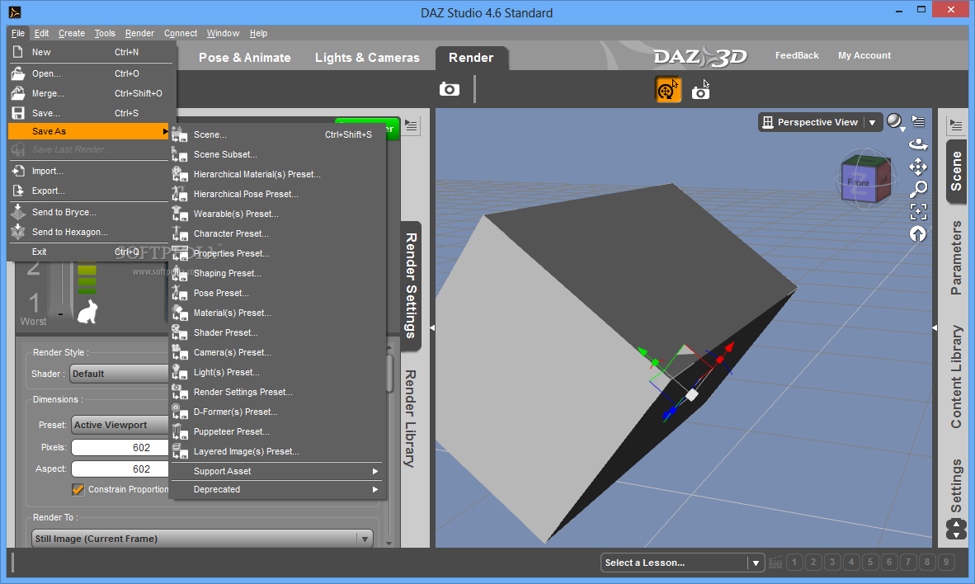Click the Render Settings pane scrollbar
975x584 pixels.
[389, 373]
